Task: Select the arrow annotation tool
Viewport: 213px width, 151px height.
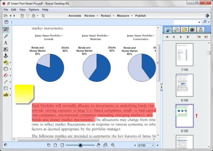Action: pyautogui.click(x=6, y=36)
